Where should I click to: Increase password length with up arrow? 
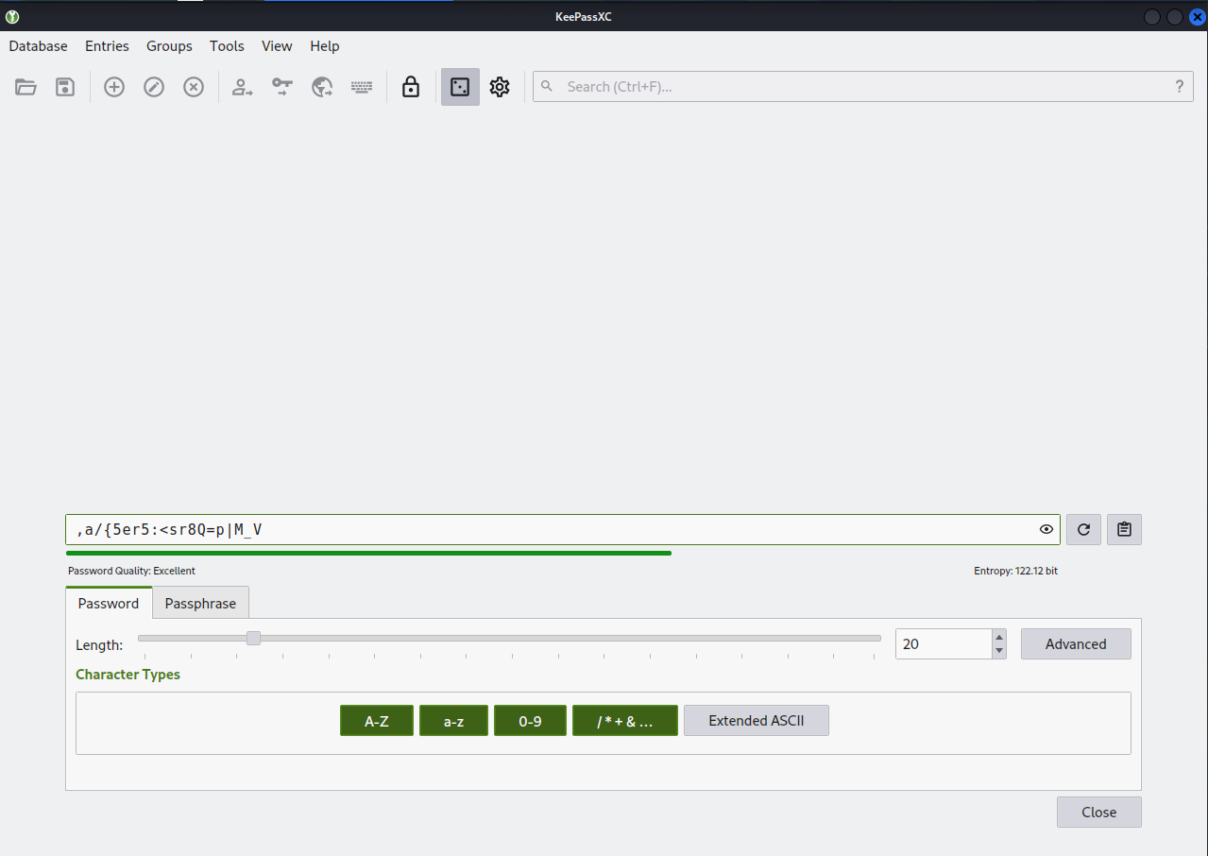(999, 638)
